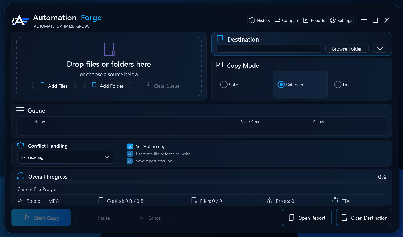The height and width of the screenshot is (237, 403).
Task: Select the Safe copy mode
Action: click(229, 85)
